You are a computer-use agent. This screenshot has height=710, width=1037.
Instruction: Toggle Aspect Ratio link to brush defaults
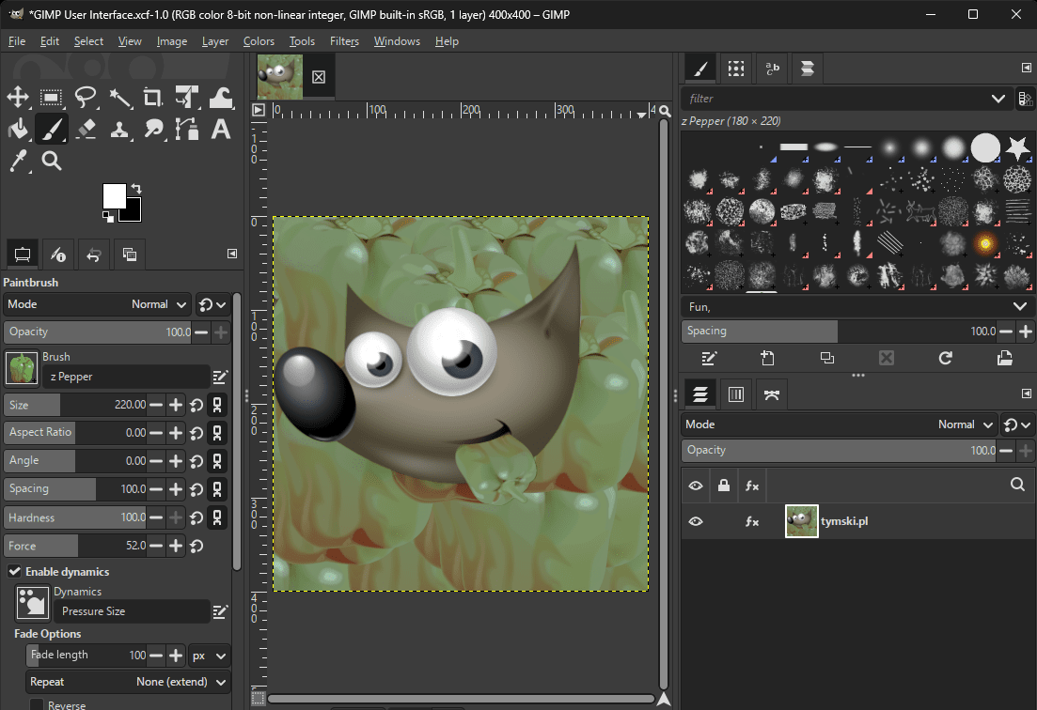217,433
